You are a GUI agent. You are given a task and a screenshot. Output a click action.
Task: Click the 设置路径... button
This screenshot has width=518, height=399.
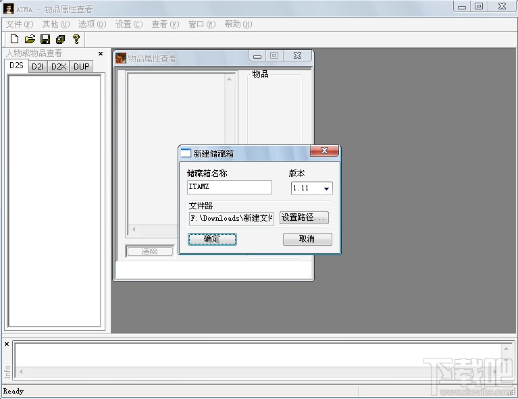point(304,217)
